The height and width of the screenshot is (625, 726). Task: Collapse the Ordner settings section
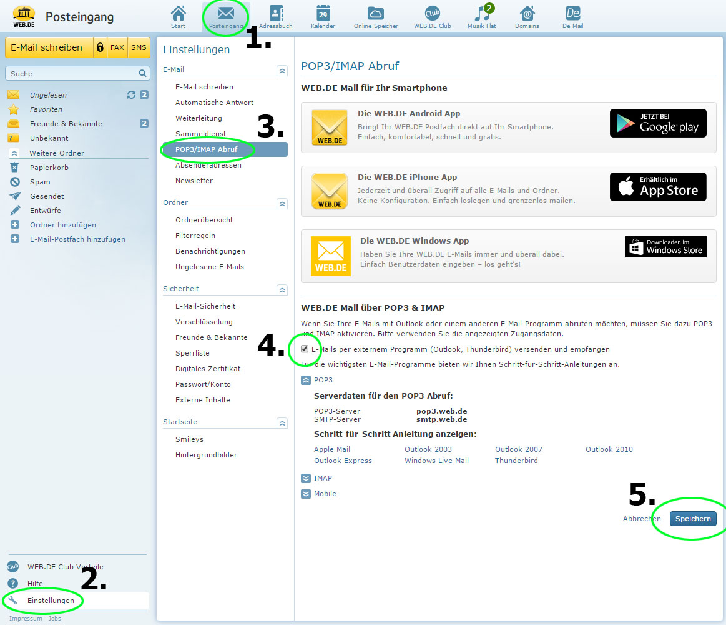(282, 204)
